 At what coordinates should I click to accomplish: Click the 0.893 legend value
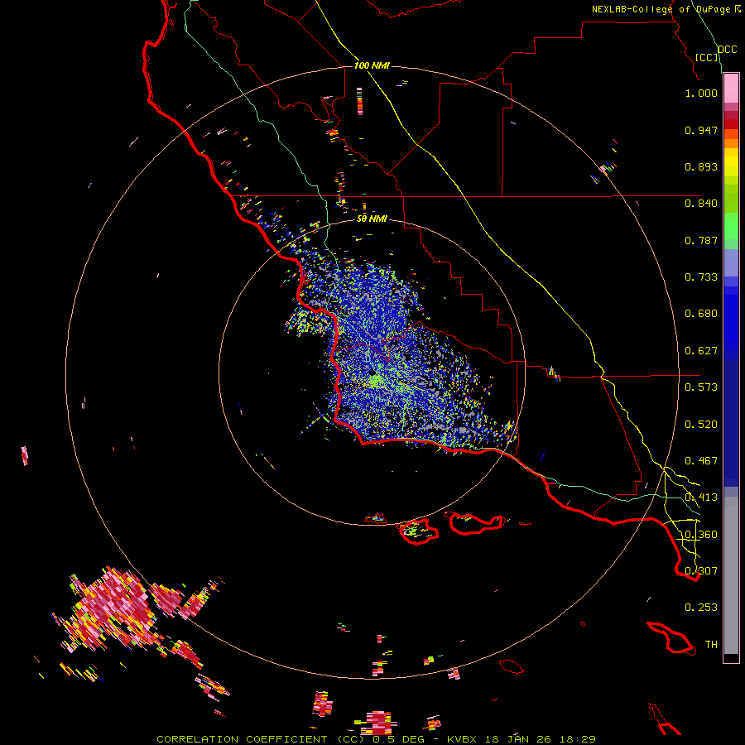click(701, 166)
